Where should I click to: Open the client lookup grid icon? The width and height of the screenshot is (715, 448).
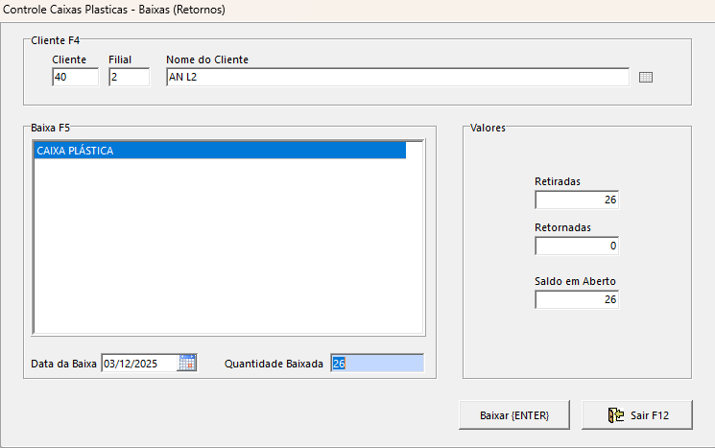point(645,78)
